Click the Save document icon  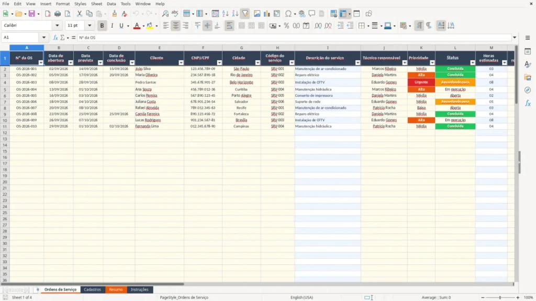(x=32, y=14)
